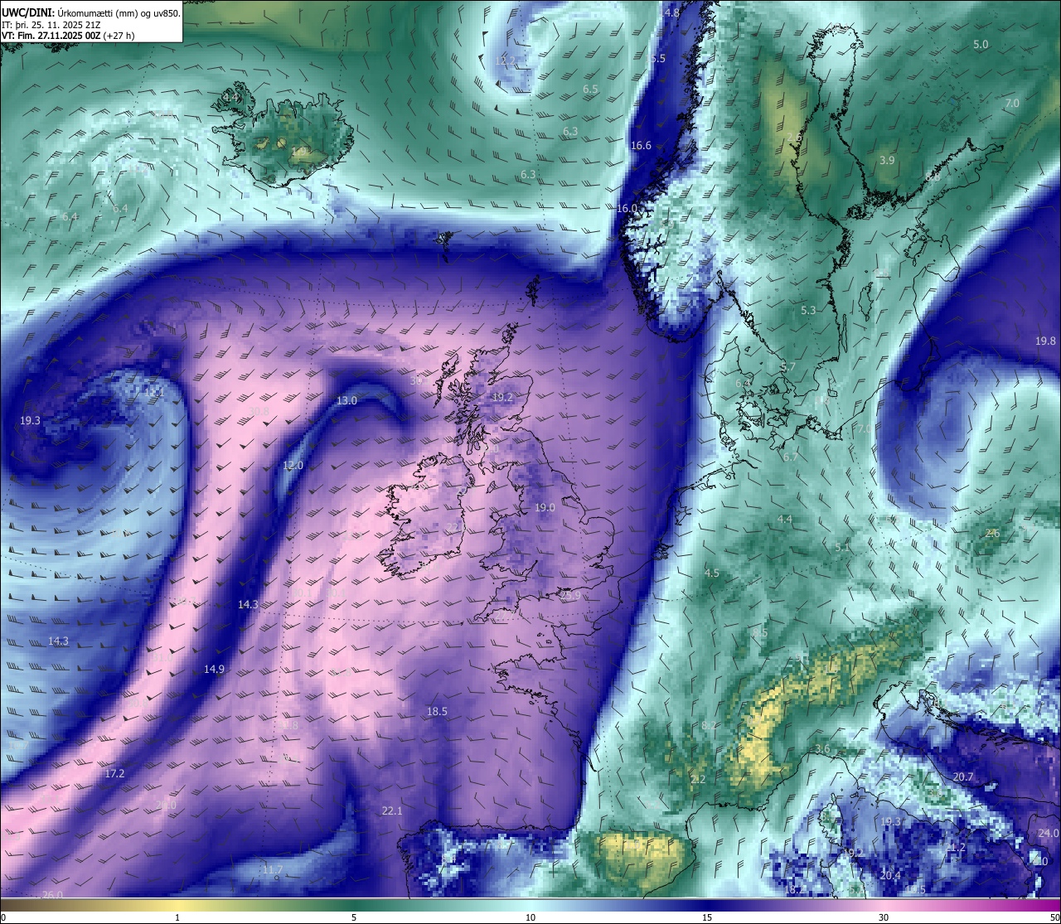Click the 'UWC/DINI: Úrkomumætti (mm) og uv850.' title line
This screenshot has width=1061, height=924.
[x=90, y=13]
